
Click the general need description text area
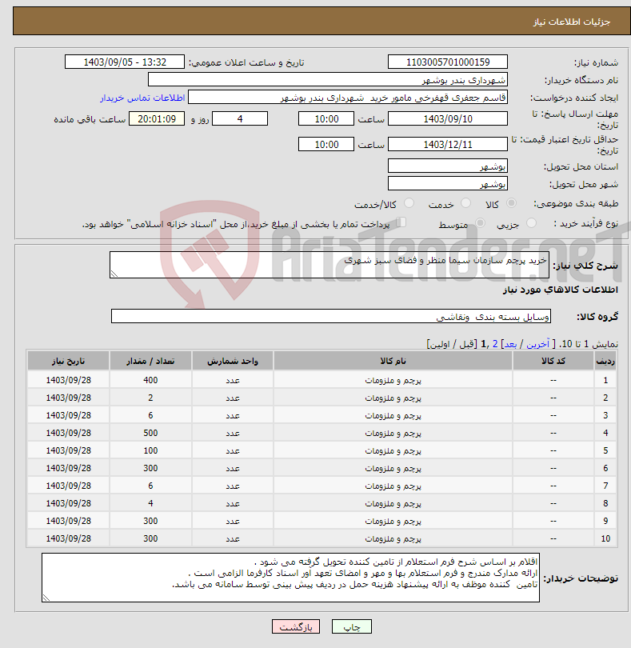coord(329,265)
